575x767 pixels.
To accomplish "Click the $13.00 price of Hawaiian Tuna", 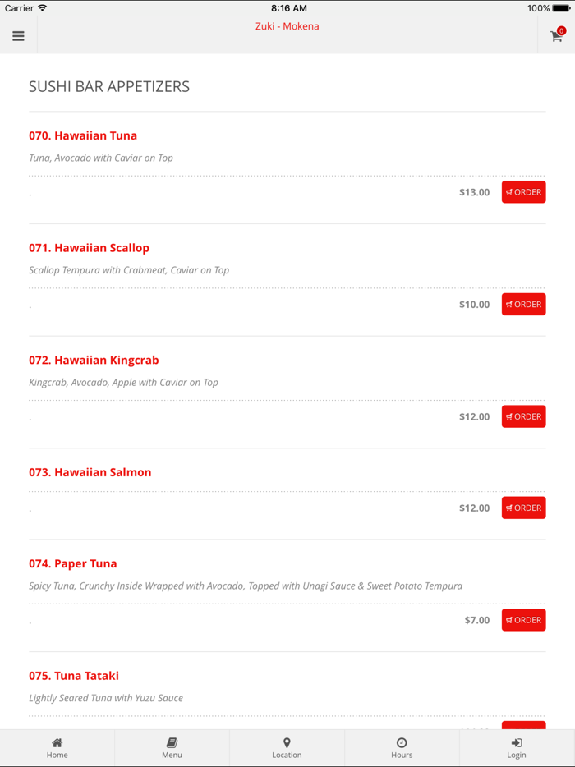I will point(475,191).
